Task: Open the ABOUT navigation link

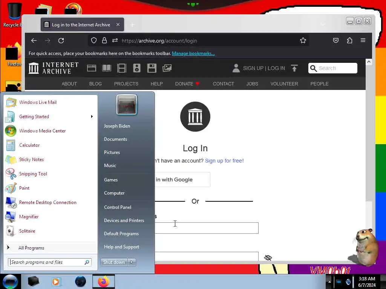Action: pos(69,84)
